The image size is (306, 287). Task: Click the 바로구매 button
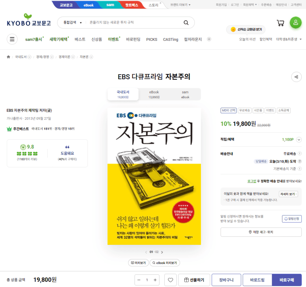click(x=287, y=280)
